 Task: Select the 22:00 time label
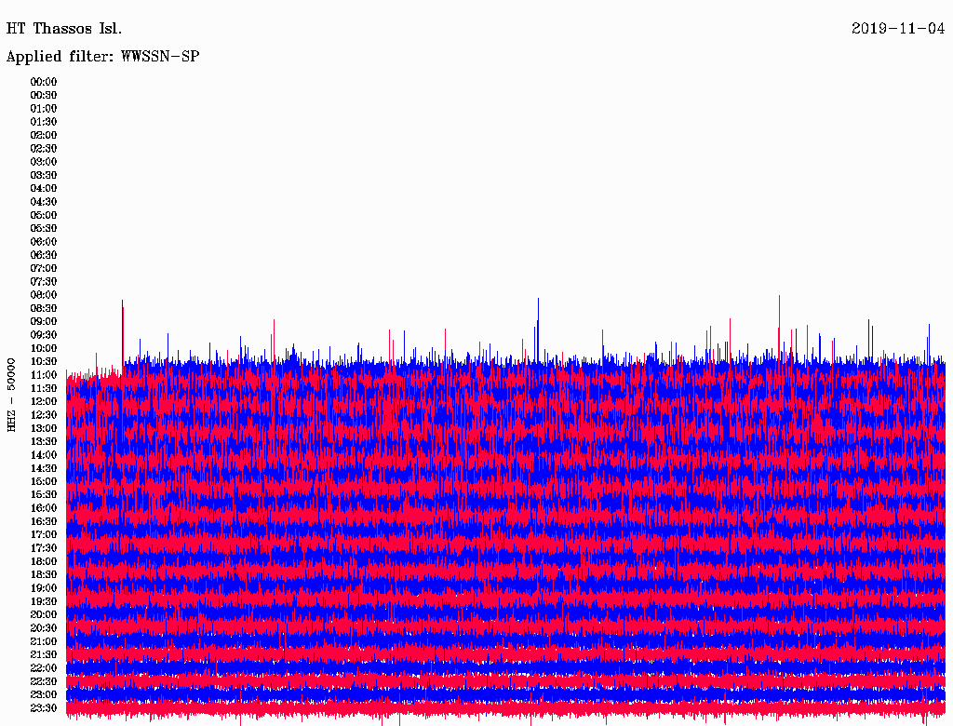(x=44, y=668)
